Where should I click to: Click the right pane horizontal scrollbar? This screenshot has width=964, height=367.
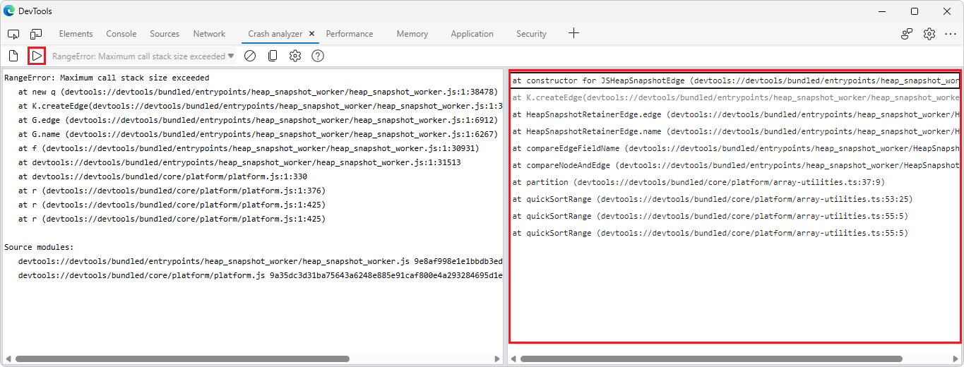711,359
